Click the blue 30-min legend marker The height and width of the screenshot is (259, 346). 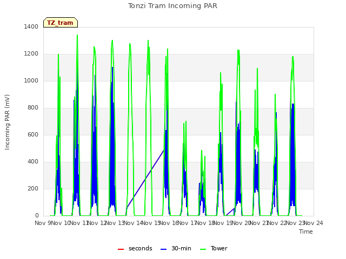163,249
